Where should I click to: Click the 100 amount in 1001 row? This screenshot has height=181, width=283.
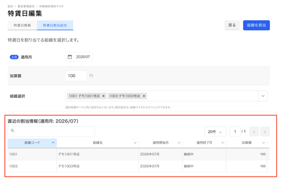coord(263,154)
